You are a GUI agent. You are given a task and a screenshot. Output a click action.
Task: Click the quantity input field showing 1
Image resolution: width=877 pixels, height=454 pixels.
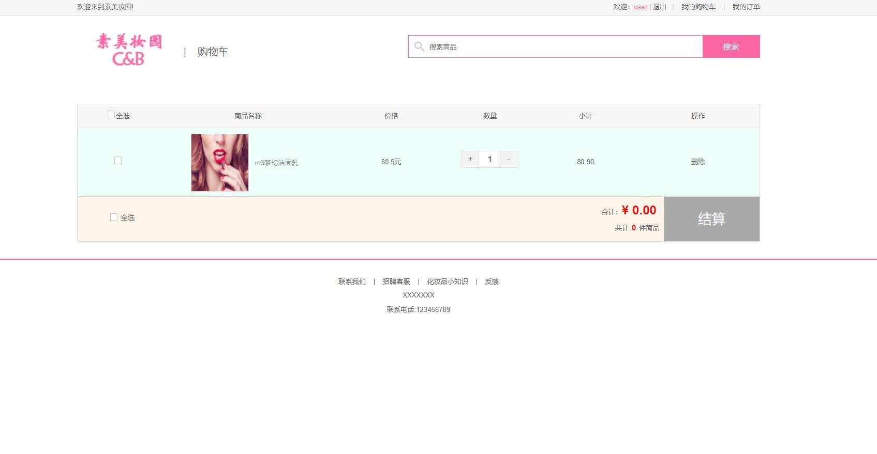489,159
